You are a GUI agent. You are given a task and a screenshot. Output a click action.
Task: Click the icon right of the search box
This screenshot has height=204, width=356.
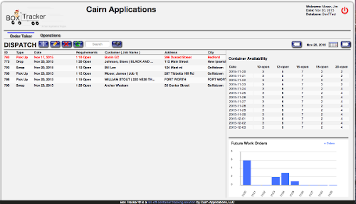(x=117, y=44)
